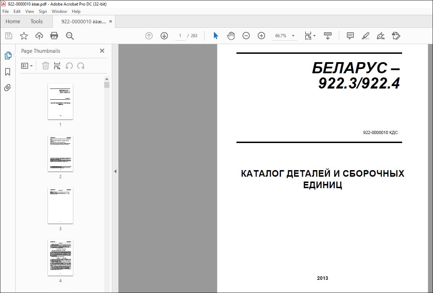Switch to the Home tab

[x=13, y=22]
